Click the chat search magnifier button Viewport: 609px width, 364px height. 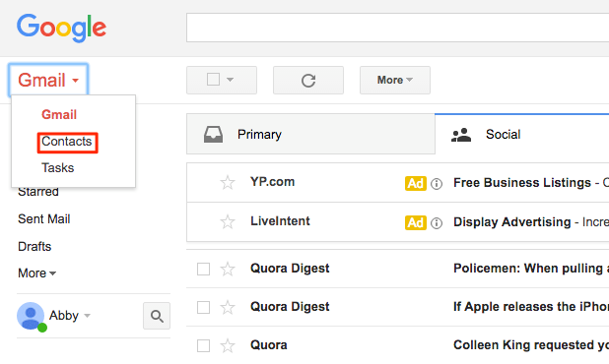157,316
